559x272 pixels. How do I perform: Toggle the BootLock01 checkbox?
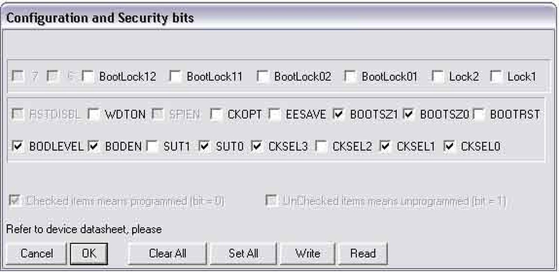350,76
